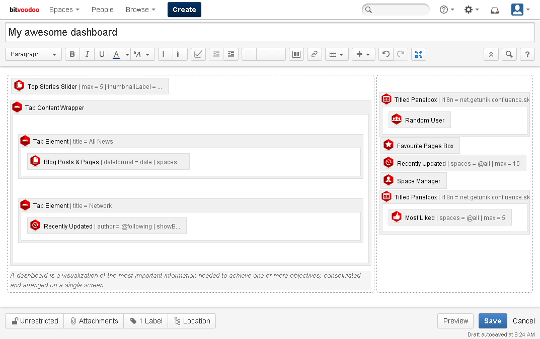Switch editor to full screen mode
The width and height of the screenshot is (540, 339).
[419, 54]
